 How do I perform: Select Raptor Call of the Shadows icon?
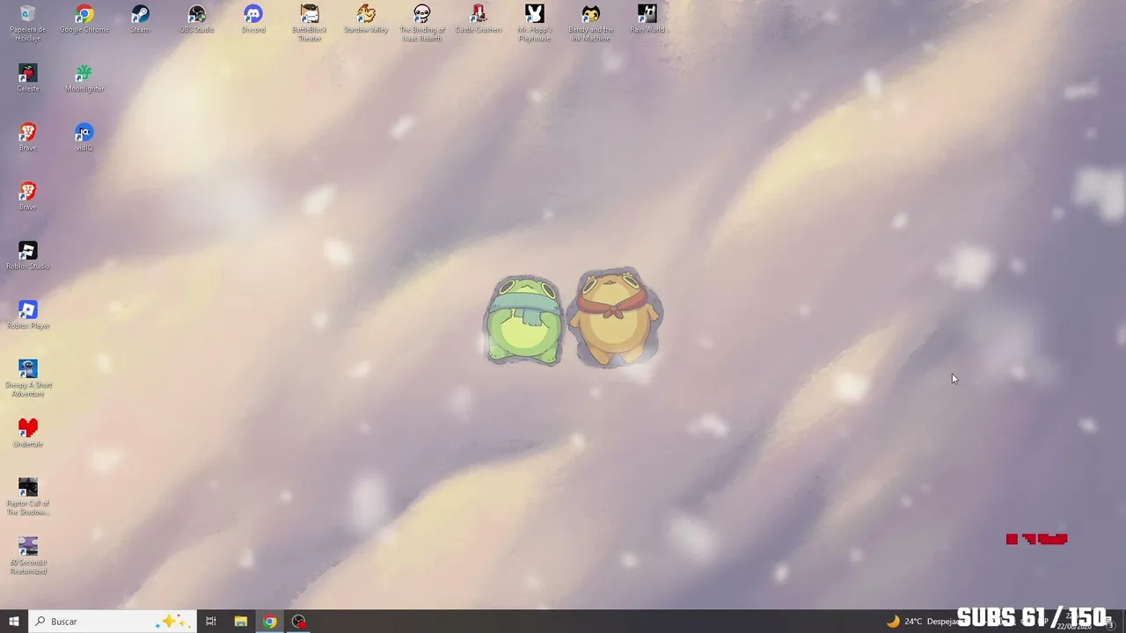click(28, 497)
